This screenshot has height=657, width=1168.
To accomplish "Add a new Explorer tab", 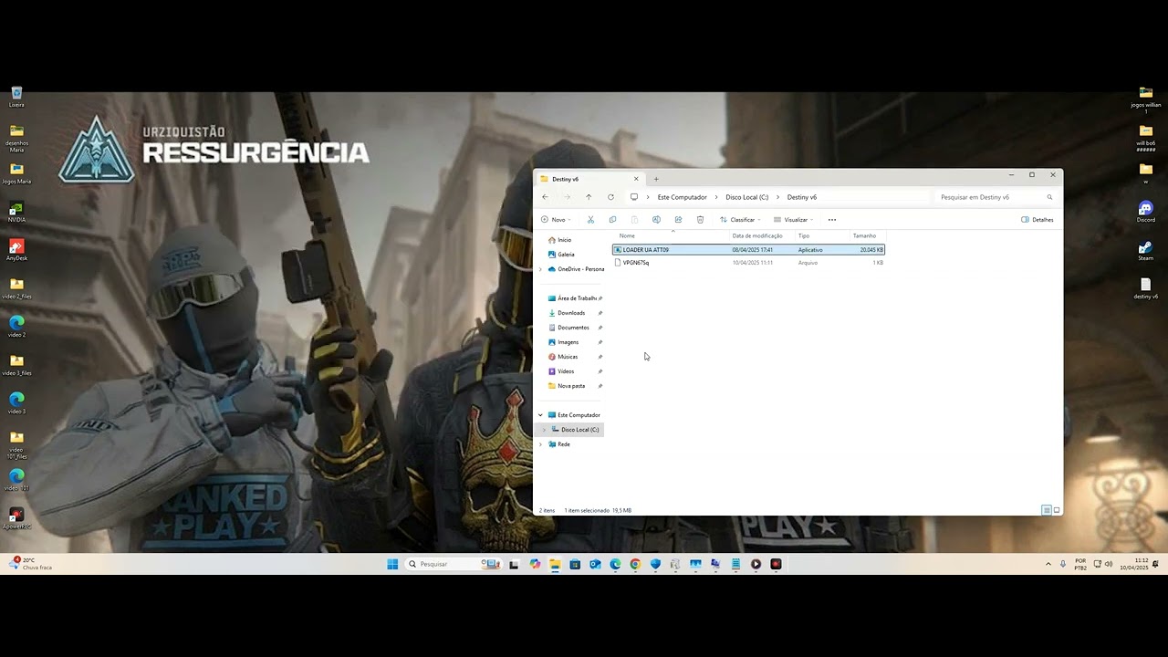I will click(x=656, y=179).
